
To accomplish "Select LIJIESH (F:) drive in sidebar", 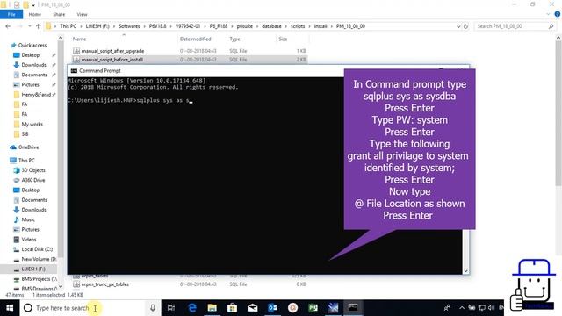I will [33, 269].
